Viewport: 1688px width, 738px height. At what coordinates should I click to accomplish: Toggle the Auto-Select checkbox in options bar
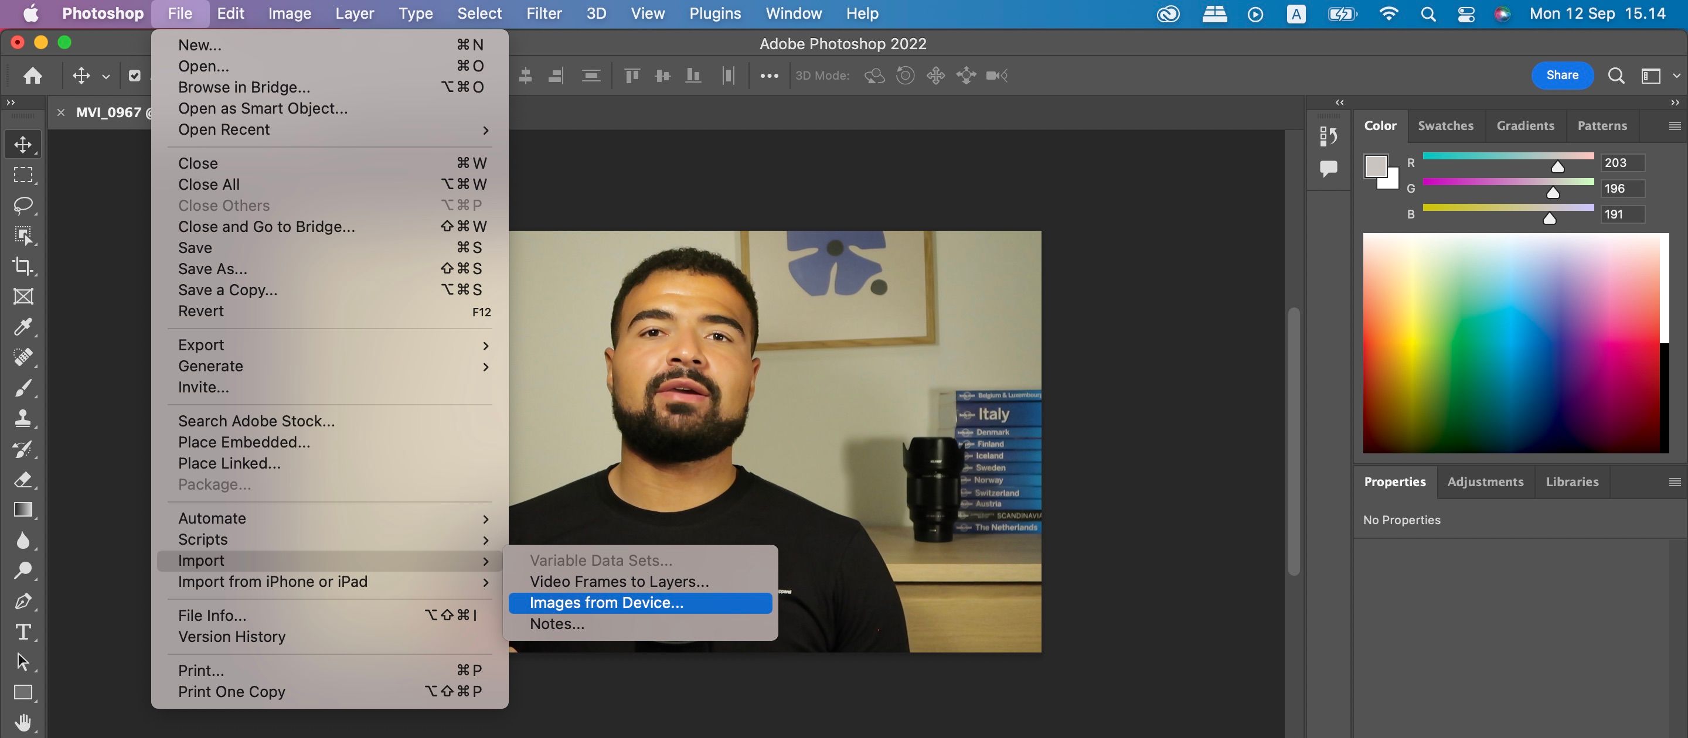coord(134,76)
